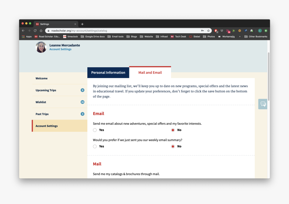Open the Road Scholar: Edu... bookmark

[x=47, y=37]
